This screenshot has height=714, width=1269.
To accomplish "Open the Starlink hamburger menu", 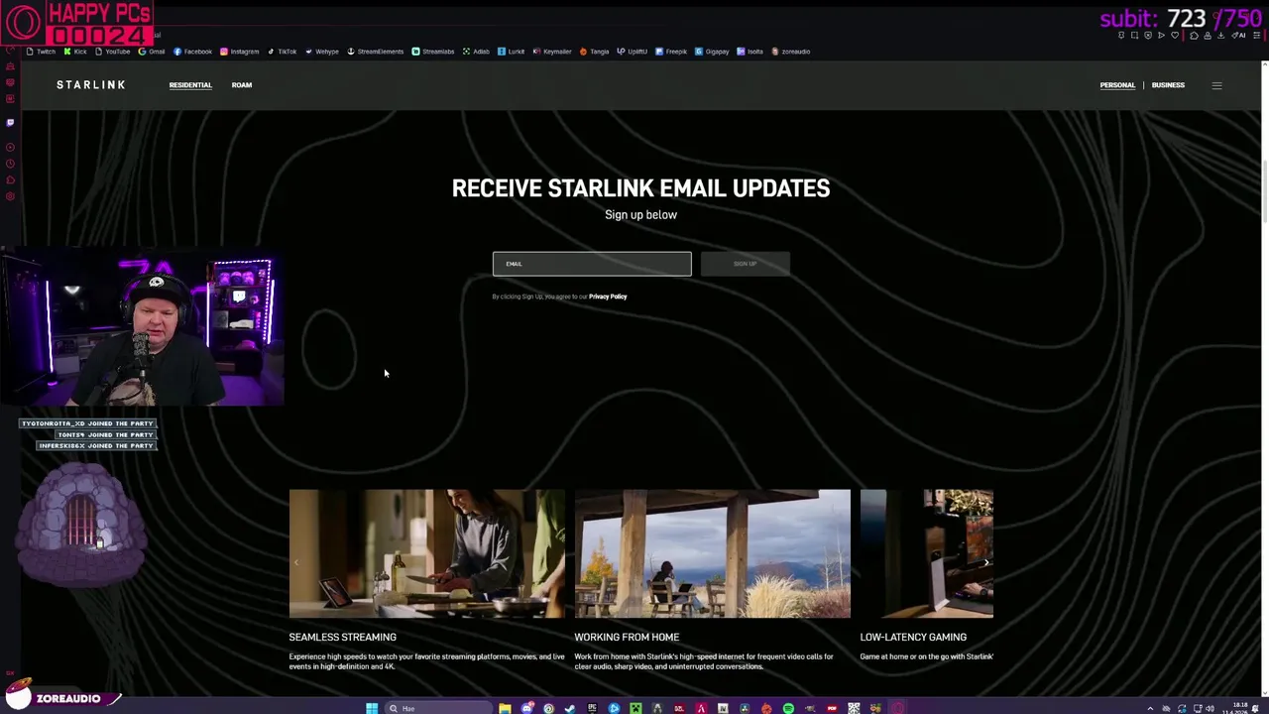I will 1216,85.
